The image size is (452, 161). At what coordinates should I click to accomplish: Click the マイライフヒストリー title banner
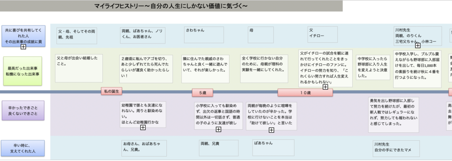(x=171, y=6)
